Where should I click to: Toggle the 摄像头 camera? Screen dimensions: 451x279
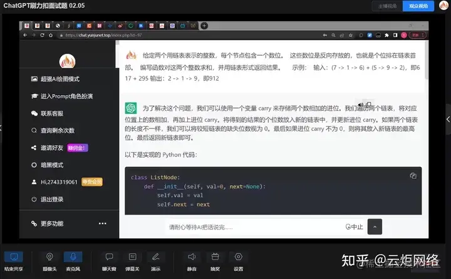tap(49, 261)
